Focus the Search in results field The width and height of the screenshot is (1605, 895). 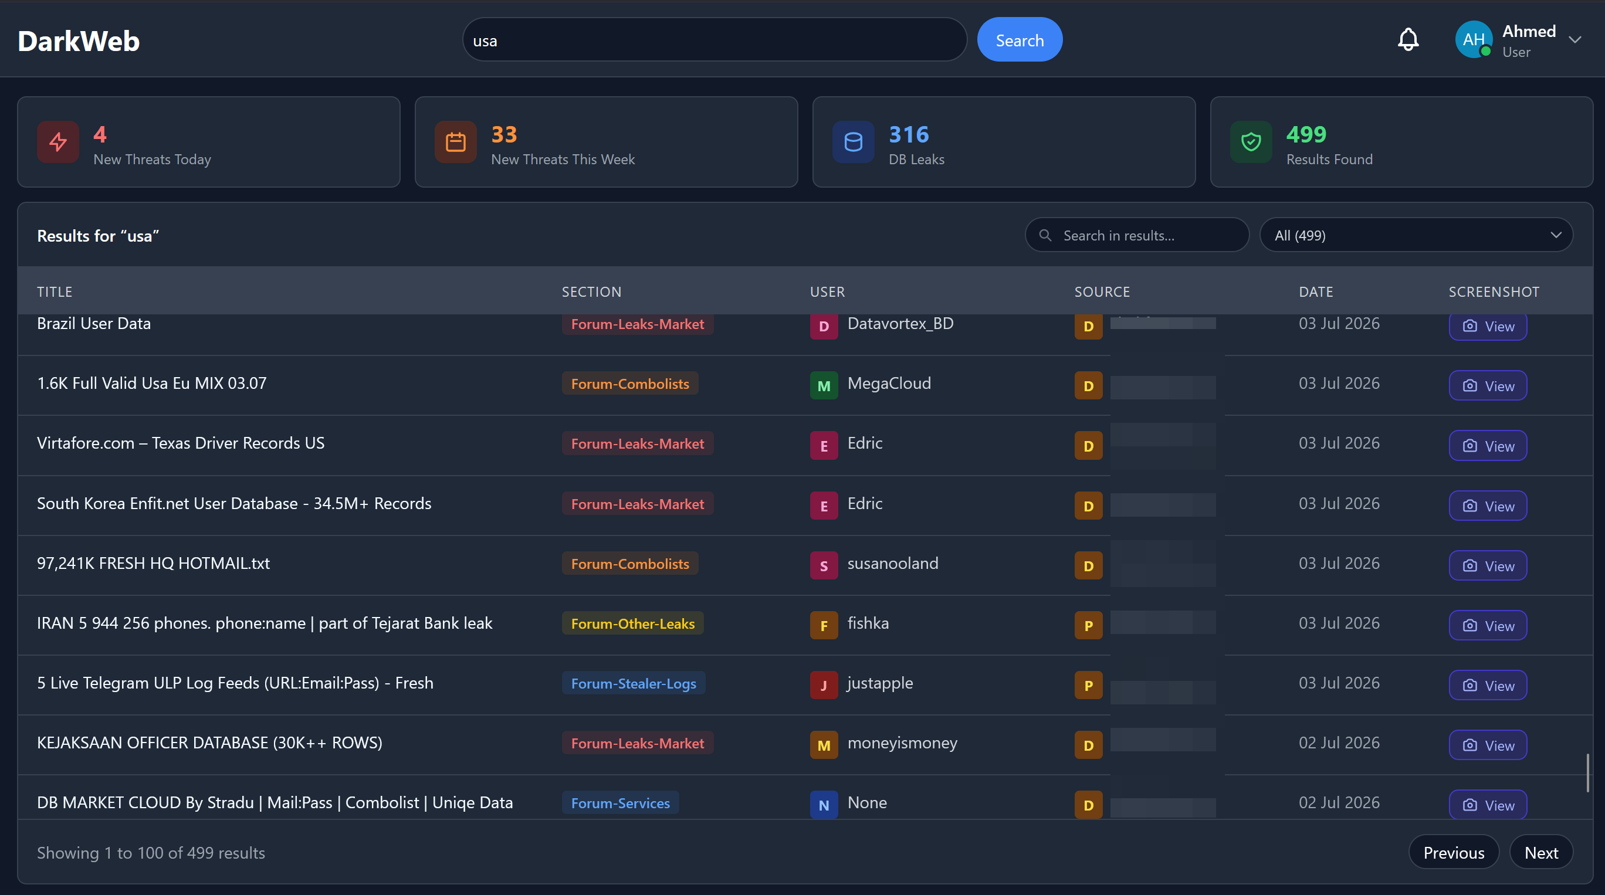click(x=1137, y=235)
